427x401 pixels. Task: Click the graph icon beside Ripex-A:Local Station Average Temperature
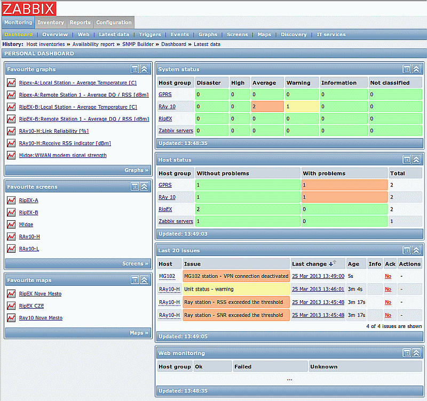pos(11,83)
